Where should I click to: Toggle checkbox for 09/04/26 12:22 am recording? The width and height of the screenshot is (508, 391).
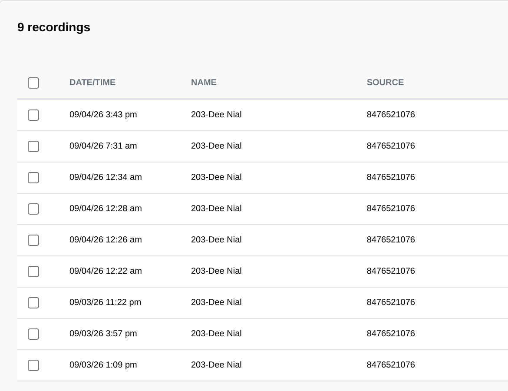click(x=33, y=272)
